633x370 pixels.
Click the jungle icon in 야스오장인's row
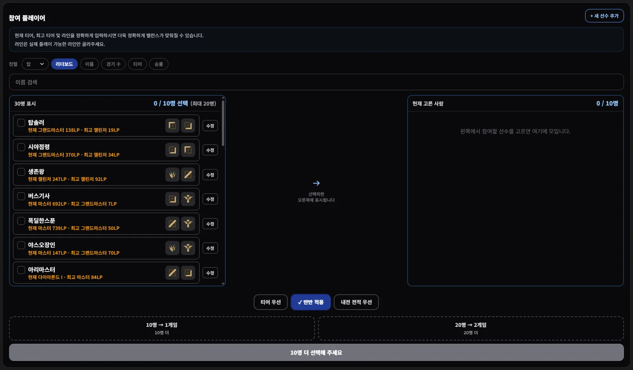pos(172,248)
